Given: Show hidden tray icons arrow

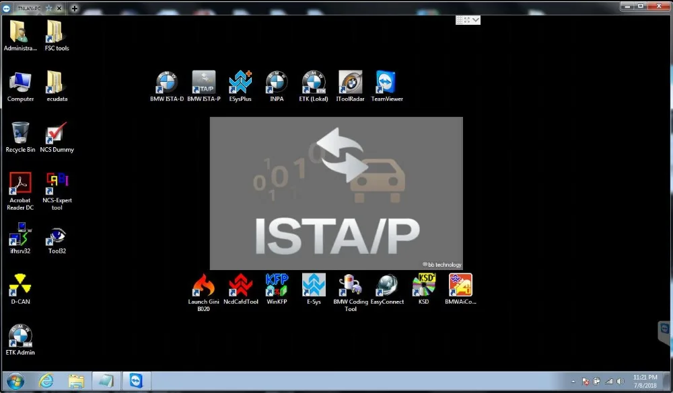Looking at the screenshot, I should coord(573,382).
